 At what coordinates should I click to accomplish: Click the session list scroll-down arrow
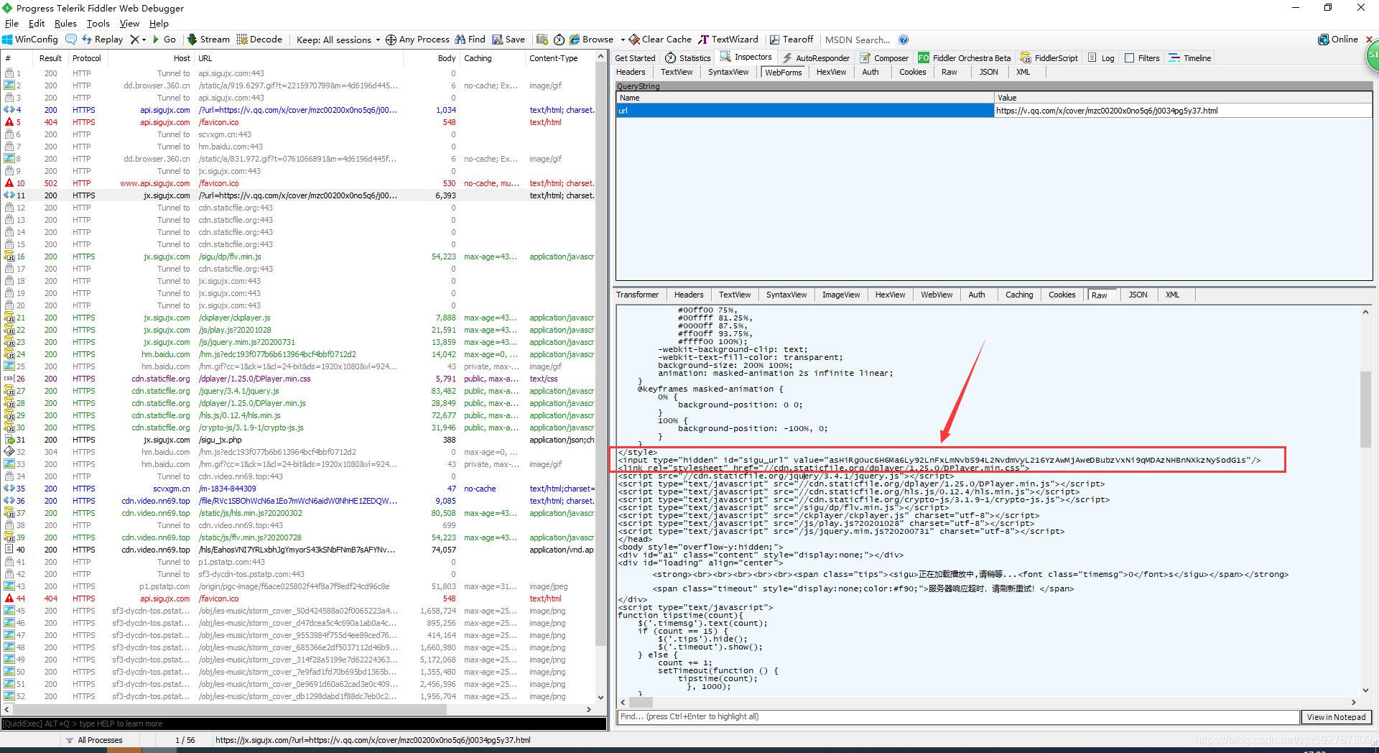pyautogui.click(x=601, y=697)
